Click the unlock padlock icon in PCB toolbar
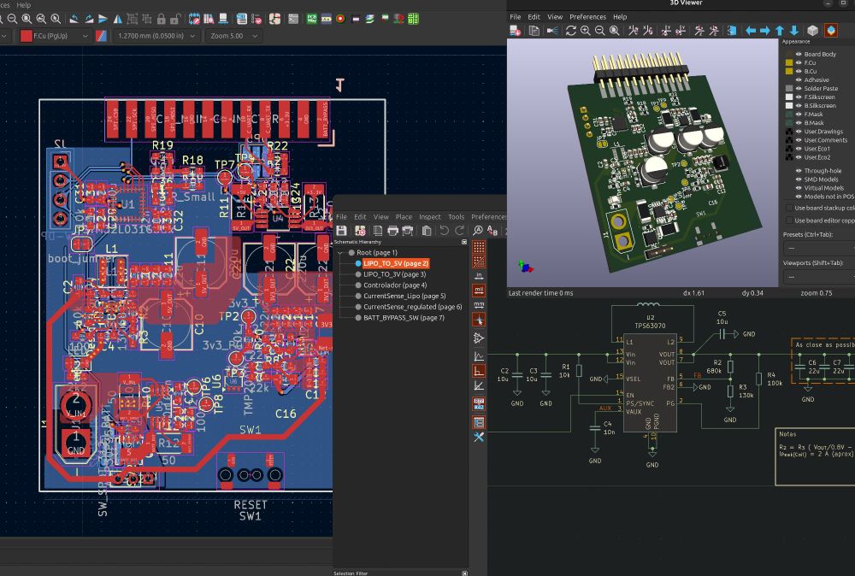Image resolution: width=855 pixels, height=576 pixels. (x=175, y=19)
